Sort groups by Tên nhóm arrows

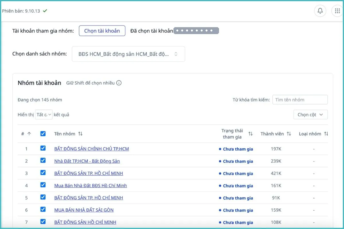(80, 134)
